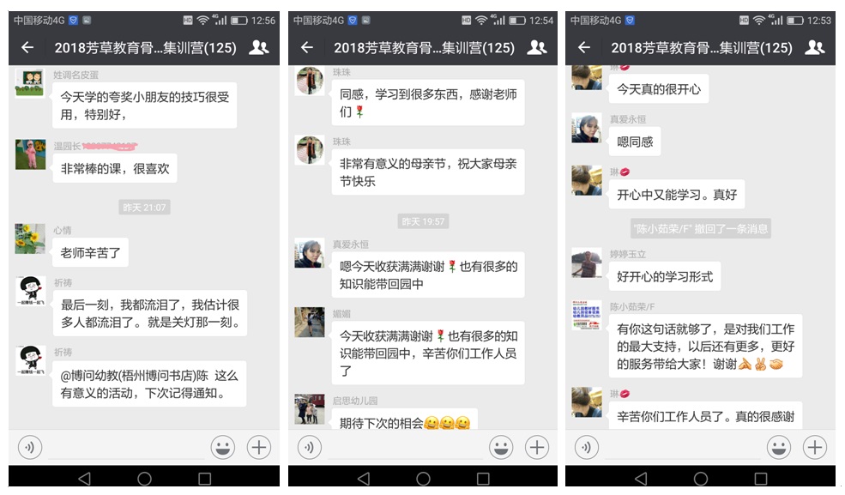Tap the @博问幼教 mention message
This screenshot has height=495, width=845.
click(x=149, y=384)
